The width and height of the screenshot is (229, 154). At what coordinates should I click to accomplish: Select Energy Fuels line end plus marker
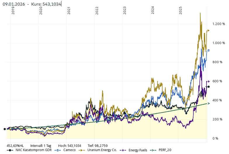pyautogui.click(x=209, y=81)
